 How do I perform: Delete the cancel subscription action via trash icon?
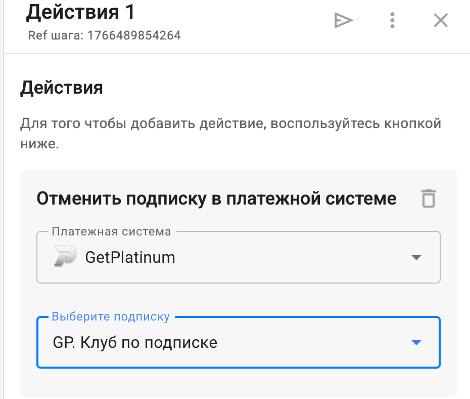pos(428,198)
